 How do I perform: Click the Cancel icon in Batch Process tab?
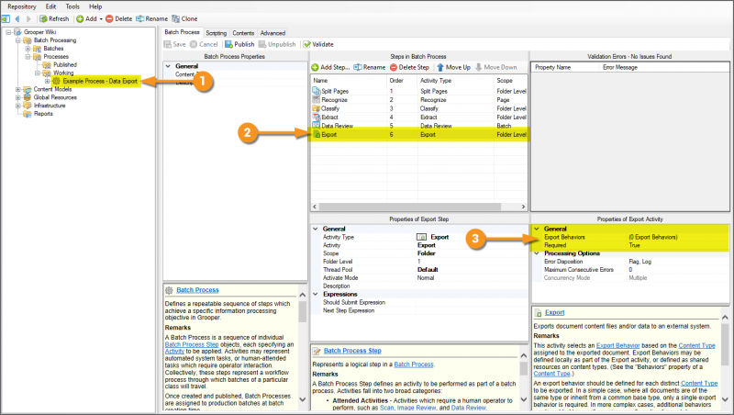tap(194, 44)
